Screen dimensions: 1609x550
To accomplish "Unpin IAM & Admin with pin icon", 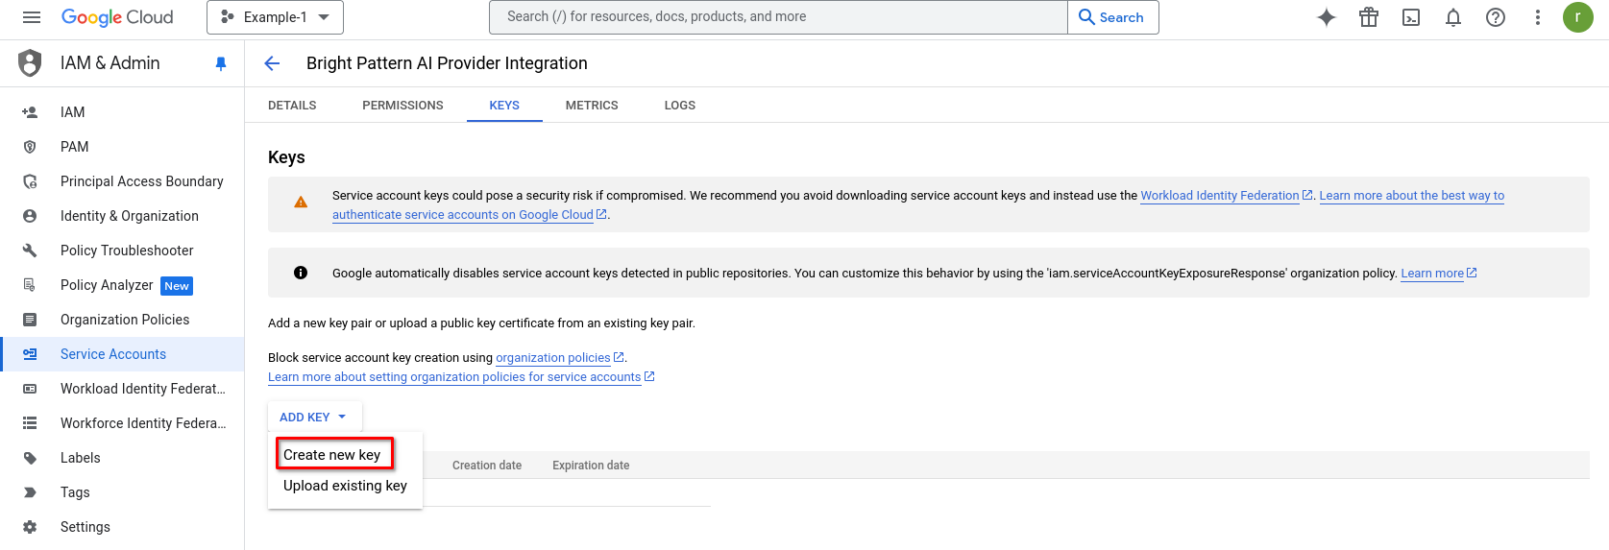I will pos(221,64).
